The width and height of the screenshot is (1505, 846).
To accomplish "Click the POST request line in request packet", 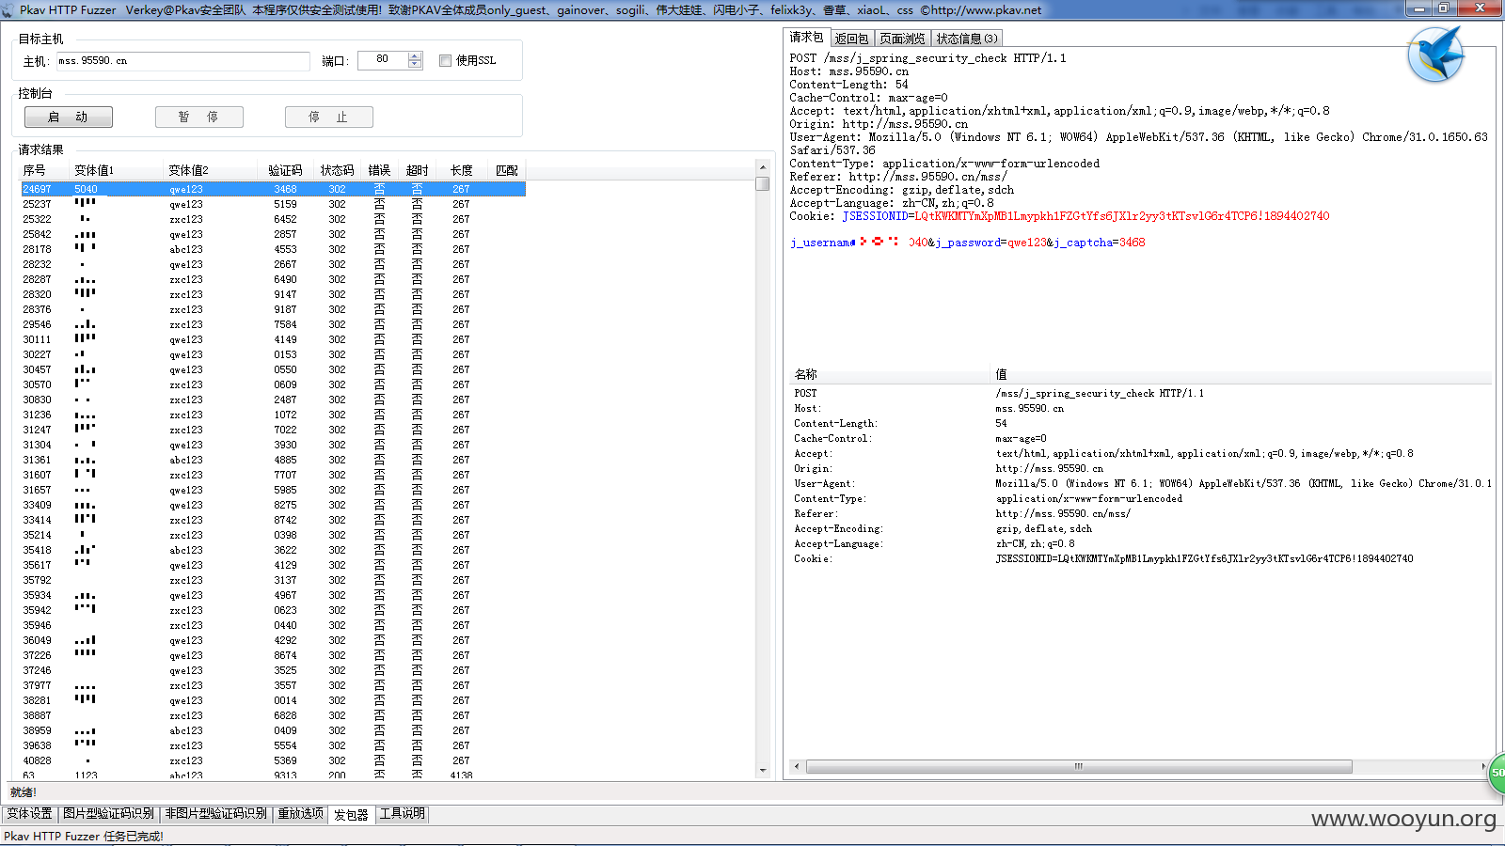I will [927, 58].
